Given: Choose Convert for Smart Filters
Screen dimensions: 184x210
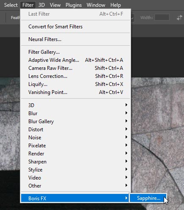Looking at the screenshot, I should [x=76, y=27].
